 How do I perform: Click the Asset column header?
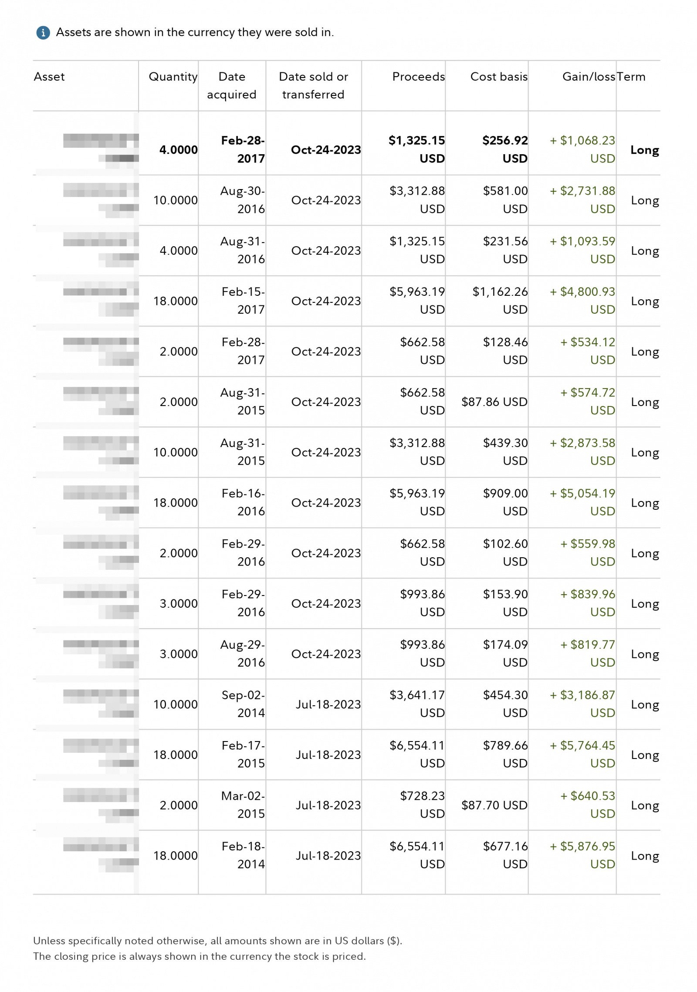[49, 77]
